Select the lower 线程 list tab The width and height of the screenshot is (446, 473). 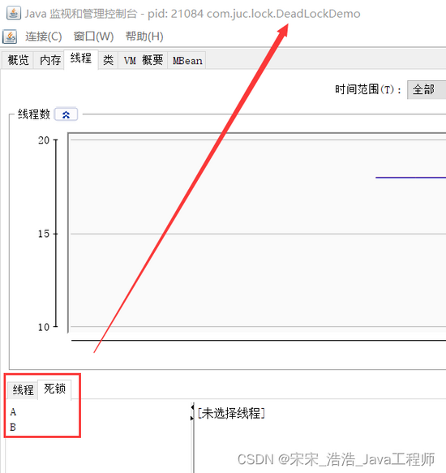[23, 390]
